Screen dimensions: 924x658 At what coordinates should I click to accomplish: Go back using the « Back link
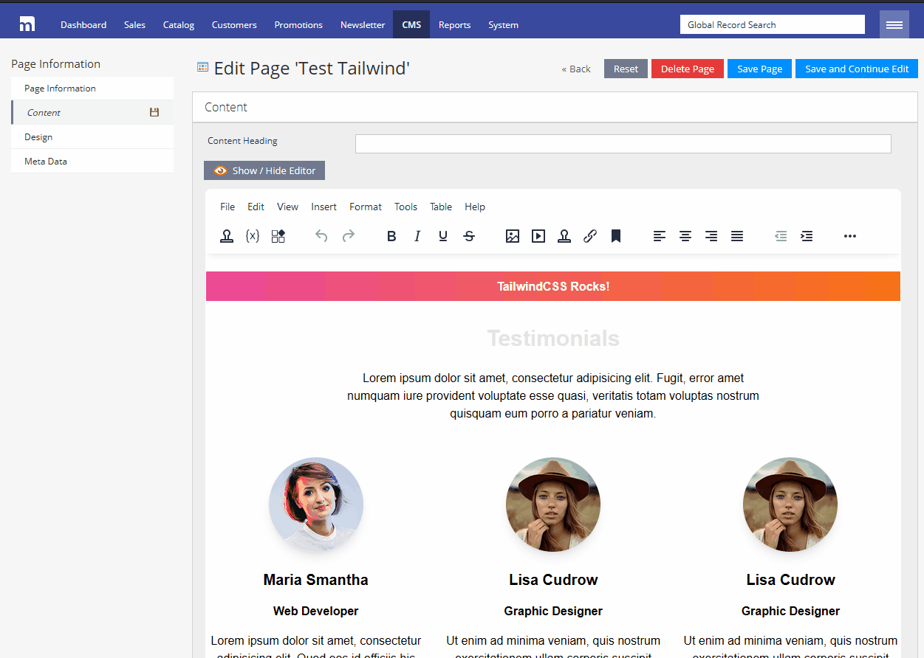(x=576, y=69)
